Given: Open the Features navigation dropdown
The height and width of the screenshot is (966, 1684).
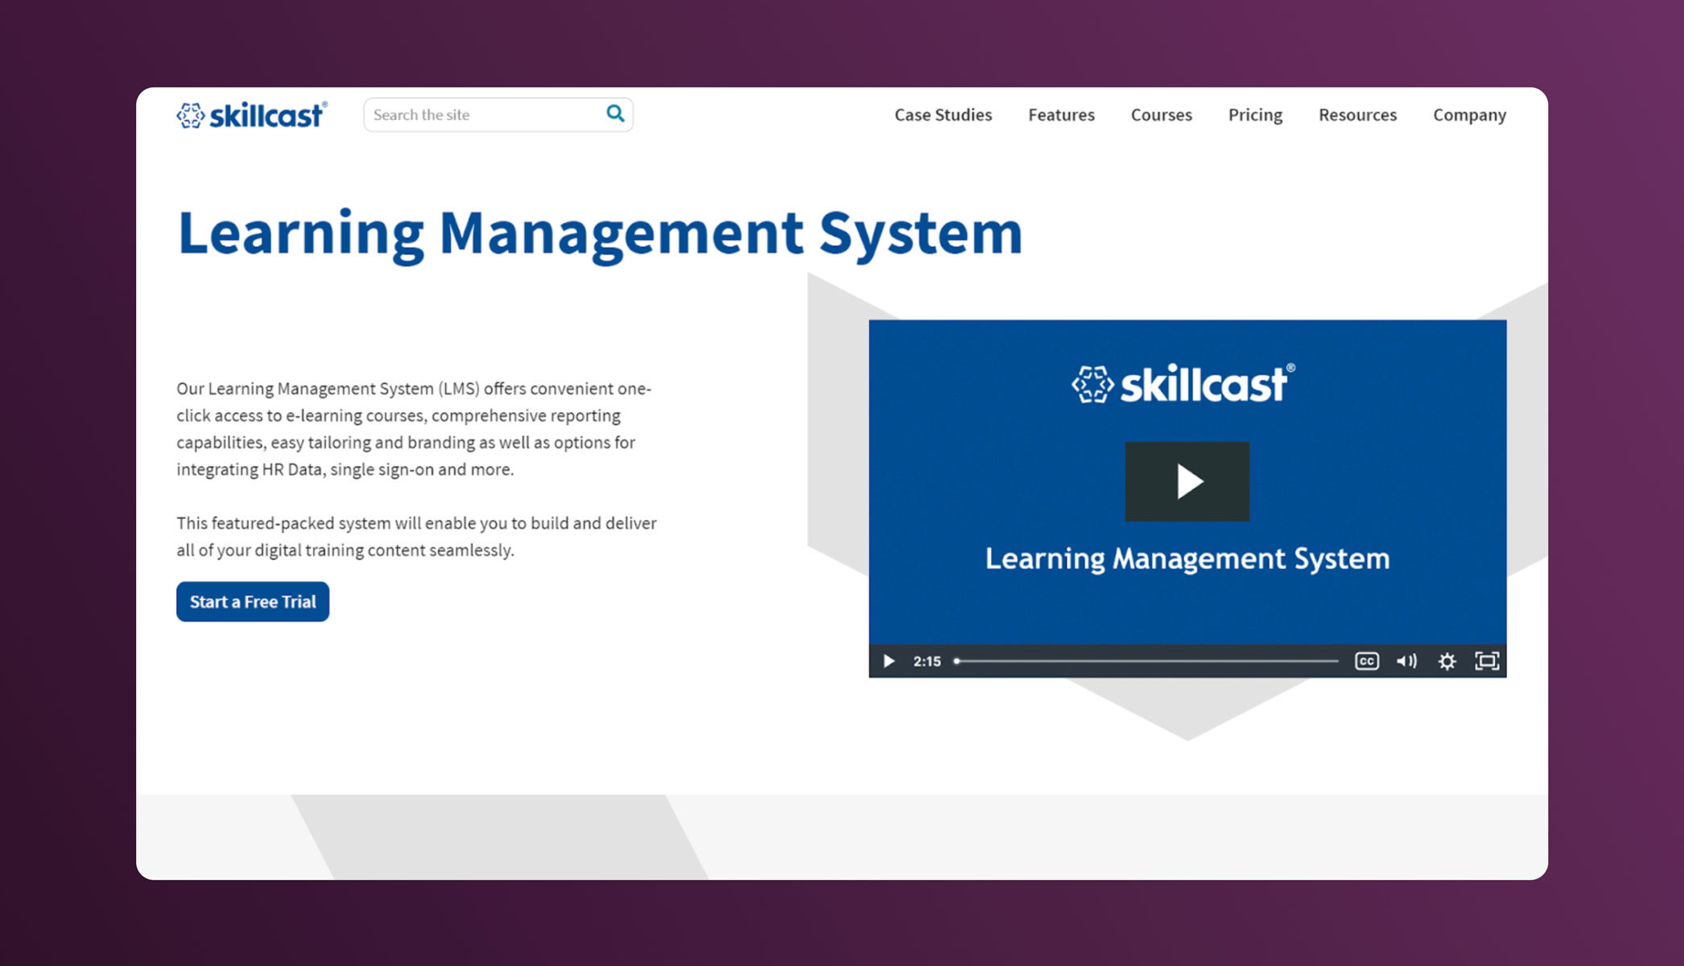Looking at the screenshot, I should coord(1061,115).
